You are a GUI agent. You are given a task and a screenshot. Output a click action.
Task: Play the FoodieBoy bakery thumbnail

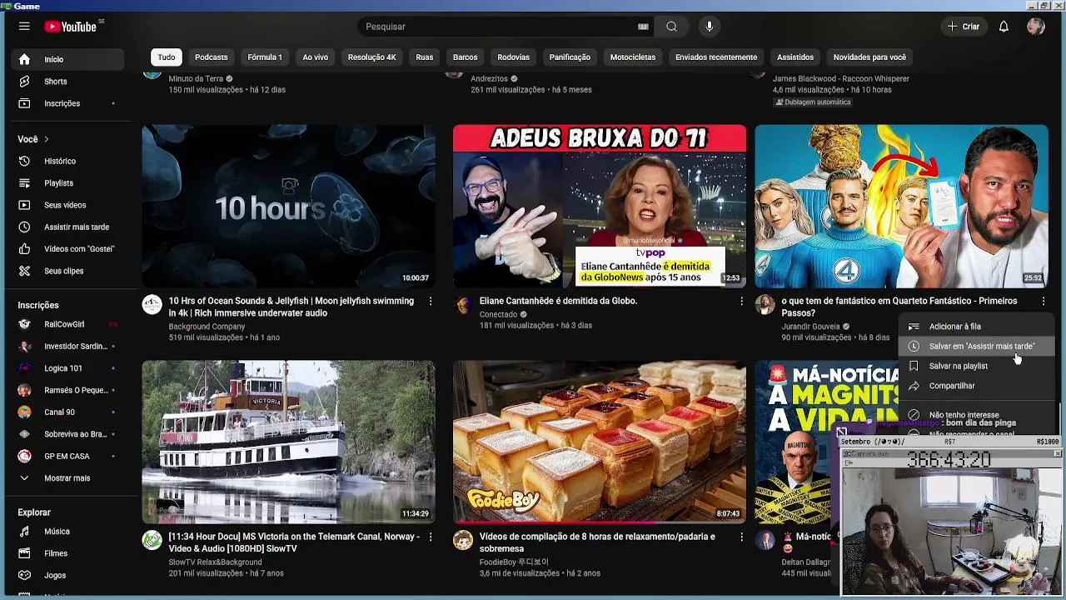coord(599,442)
